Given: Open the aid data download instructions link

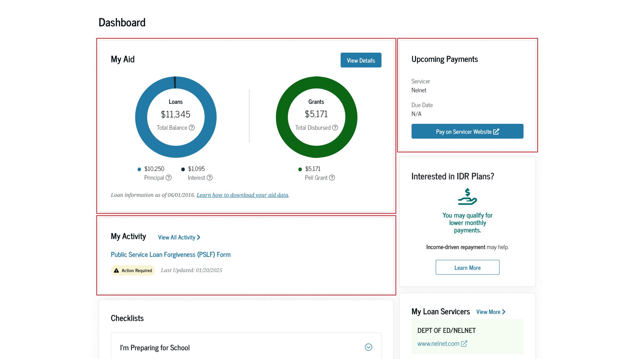Looking at the screenshot, I should click(x=242, y=195).
